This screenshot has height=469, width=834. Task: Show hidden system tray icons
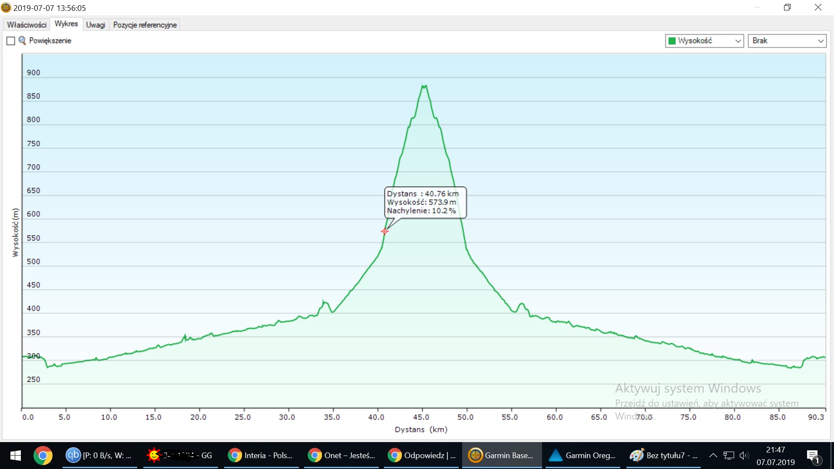coord(713,455)
